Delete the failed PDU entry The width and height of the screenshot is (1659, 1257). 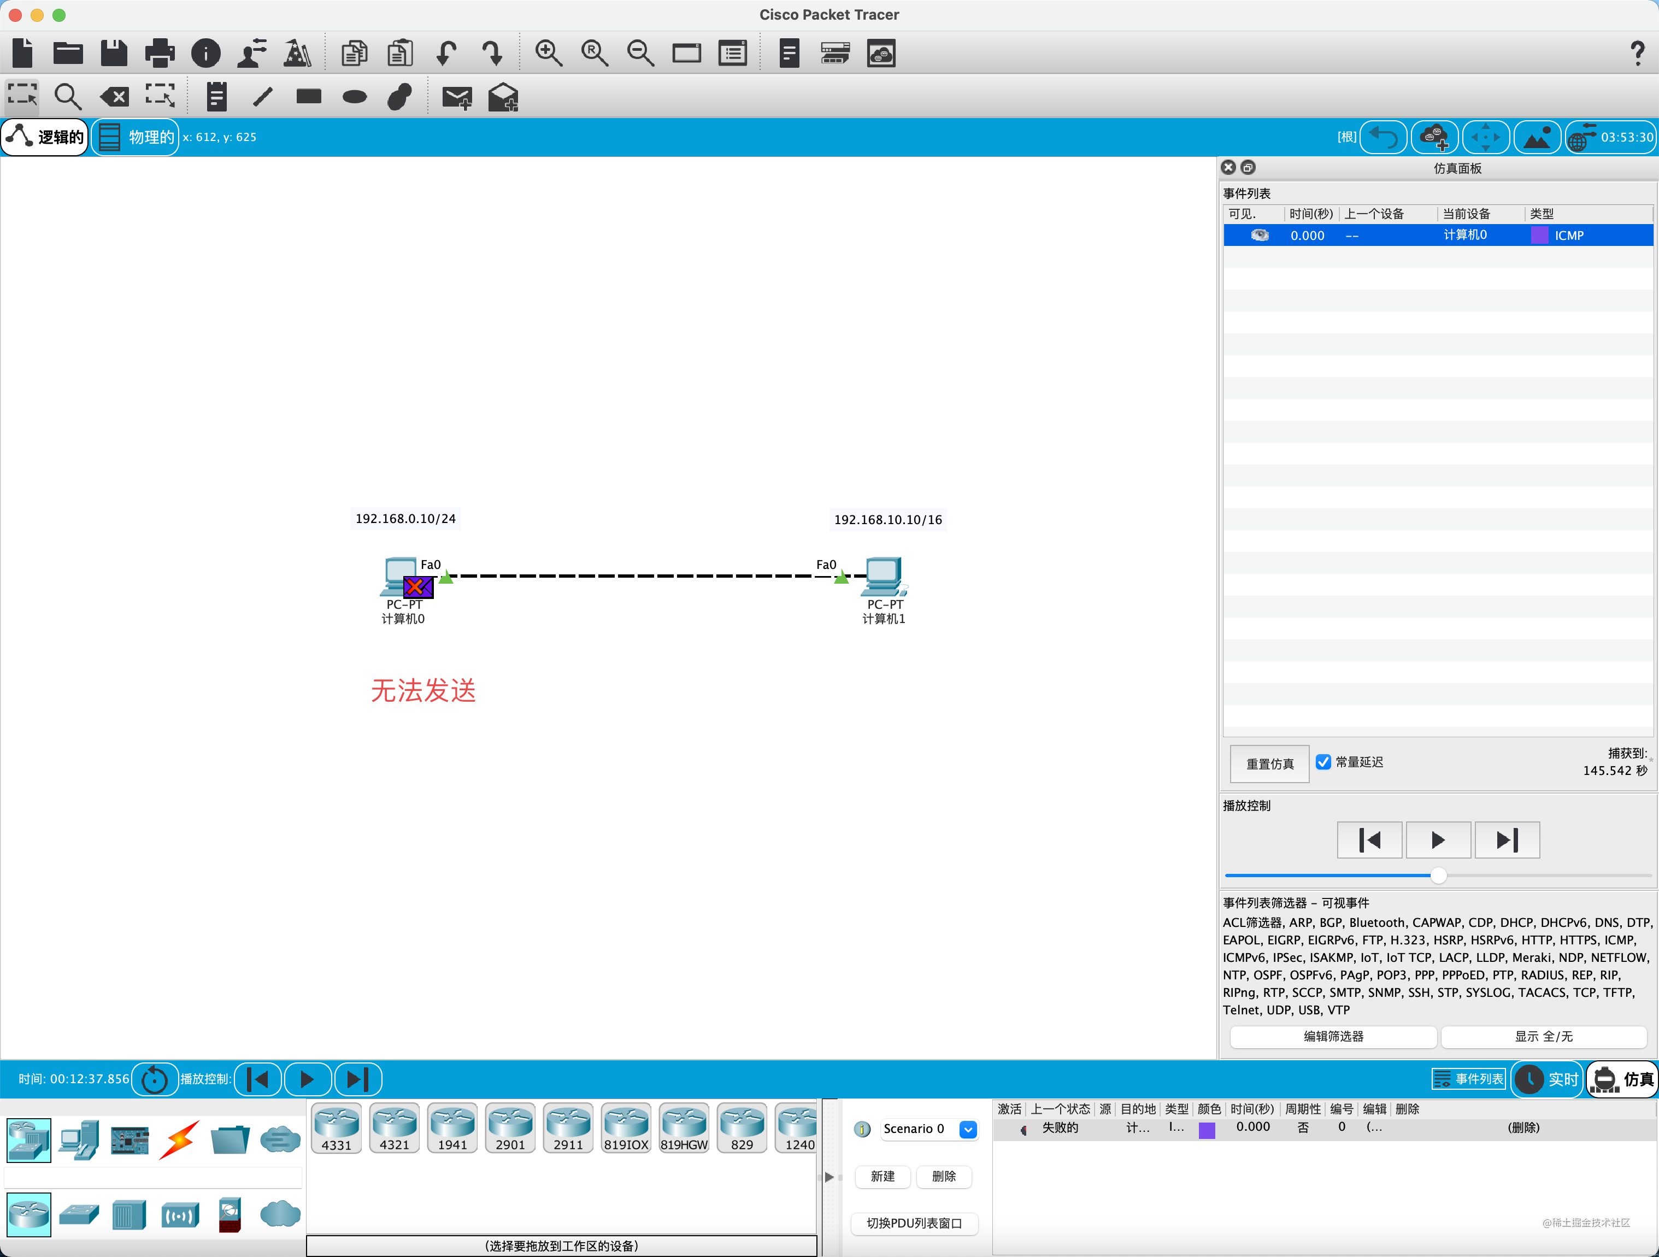(x=1523, y=1127)
